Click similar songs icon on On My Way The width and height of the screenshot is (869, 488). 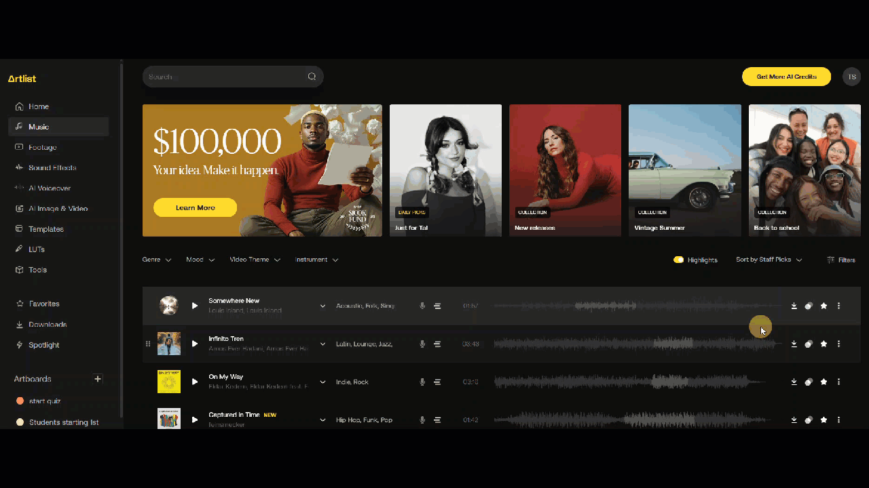[x=809, y=382]
